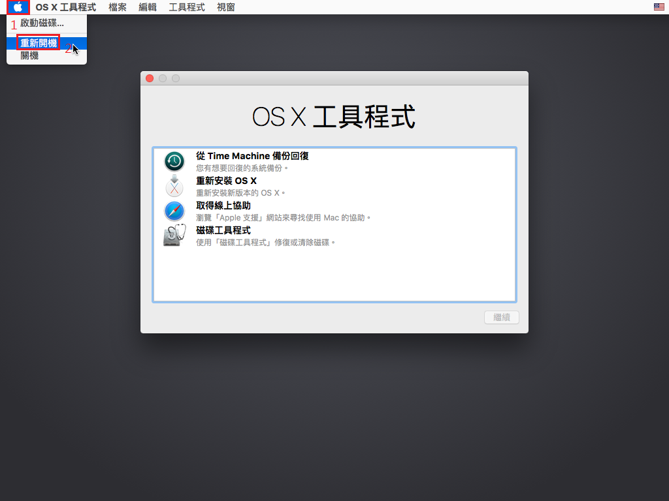This screenshot has height=501, width=669.
Task: Open the 檔案 menu
Action: (x=118, y=7)
